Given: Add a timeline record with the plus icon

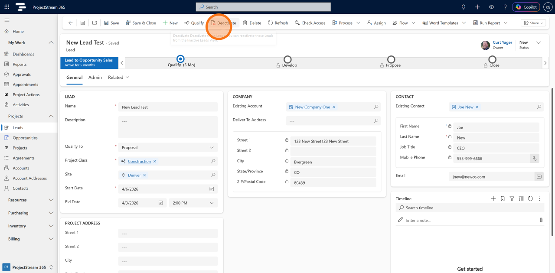Looking at the screenshot, I should 493,198.
